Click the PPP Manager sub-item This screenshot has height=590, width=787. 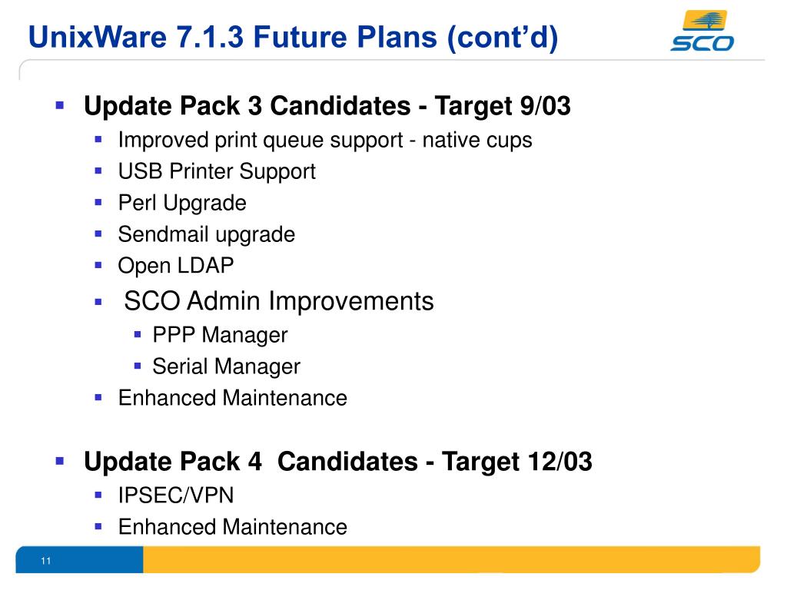click(x=220, y=335)
